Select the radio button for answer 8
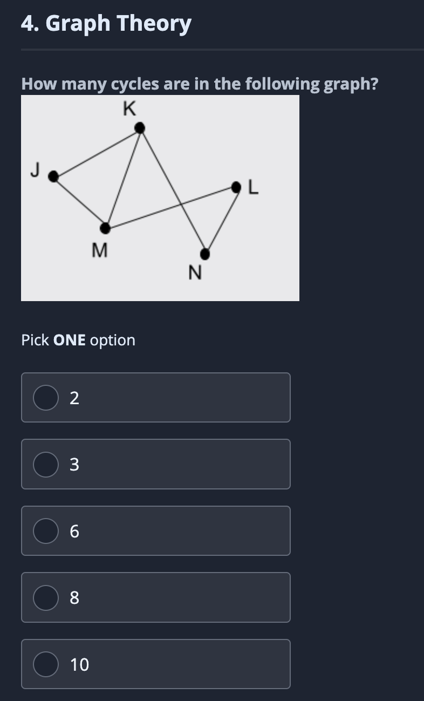This screenshot has width=424, height=701. pyautogui.click(x=45, y=597)
